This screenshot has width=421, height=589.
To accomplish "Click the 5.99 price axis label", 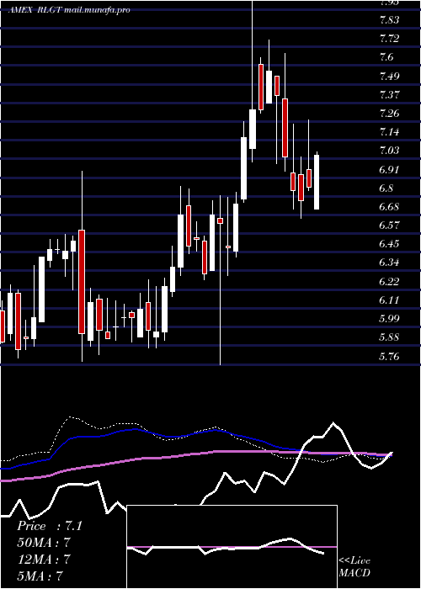I will tap(389, 319).
